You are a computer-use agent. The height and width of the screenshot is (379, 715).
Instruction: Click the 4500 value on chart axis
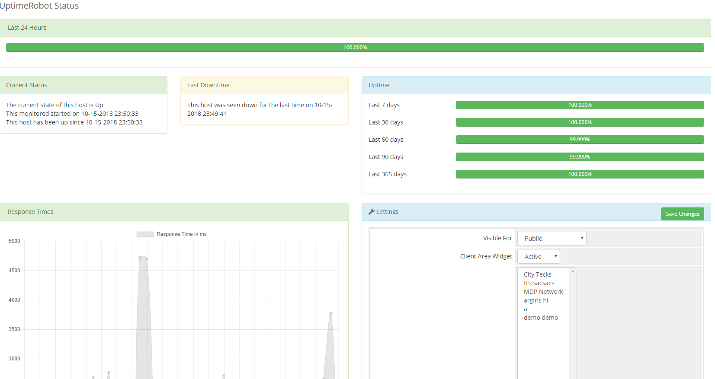coord(14,271)
